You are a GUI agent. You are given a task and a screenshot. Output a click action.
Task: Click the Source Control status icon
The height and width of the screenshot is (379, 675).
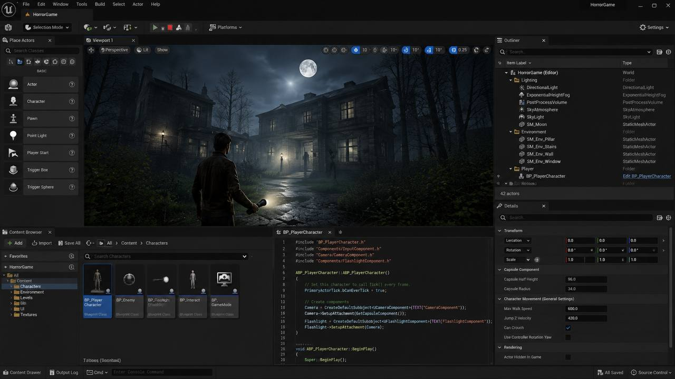(x=633, y=373)
